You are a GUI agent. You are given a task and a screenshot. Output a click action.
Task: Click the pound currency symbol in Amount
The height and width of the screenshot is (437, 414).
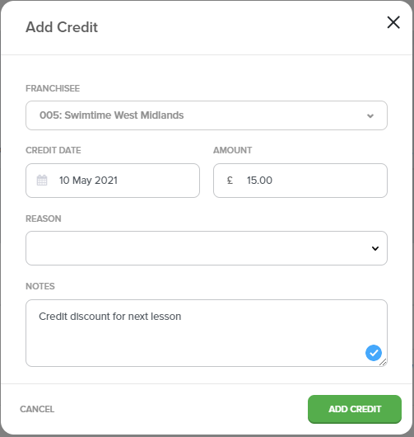[230, 181]
